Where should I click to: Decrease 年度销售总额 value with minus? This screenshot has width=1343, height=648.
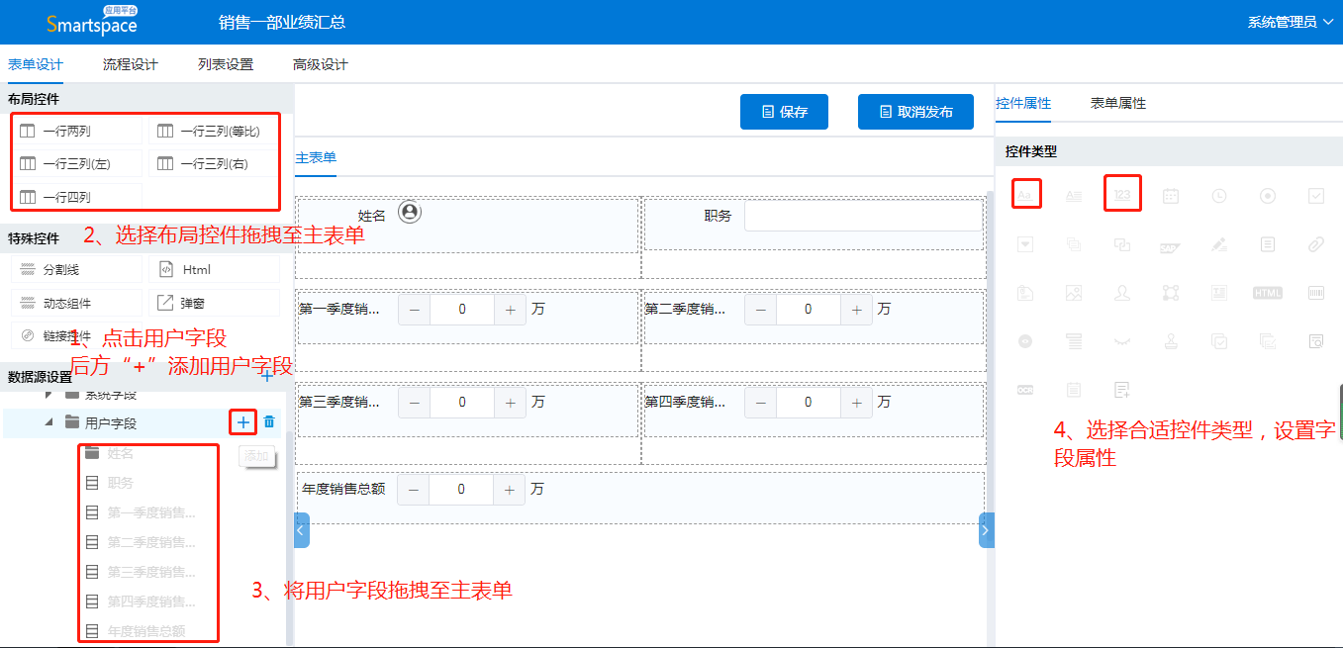(x=413, y=490)
